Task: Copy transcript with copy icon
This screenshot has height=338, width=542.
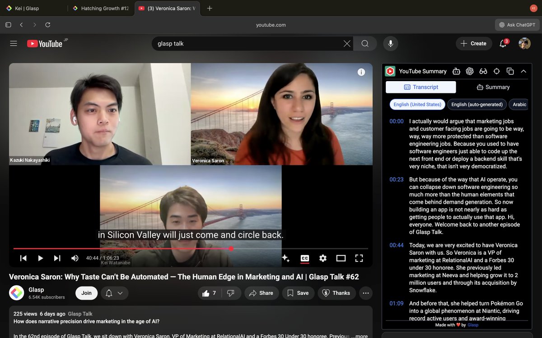Action: click(510, 71)
